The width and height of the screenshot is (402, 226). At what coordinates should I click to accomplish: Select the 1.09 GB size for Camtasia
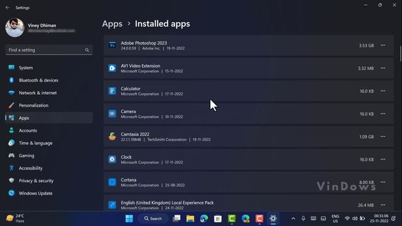[x=367, y=137]
